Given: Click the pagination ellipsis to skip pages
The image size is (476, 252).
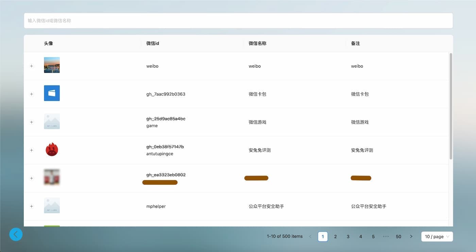Looking at the screenshot, I should point(386,237).
